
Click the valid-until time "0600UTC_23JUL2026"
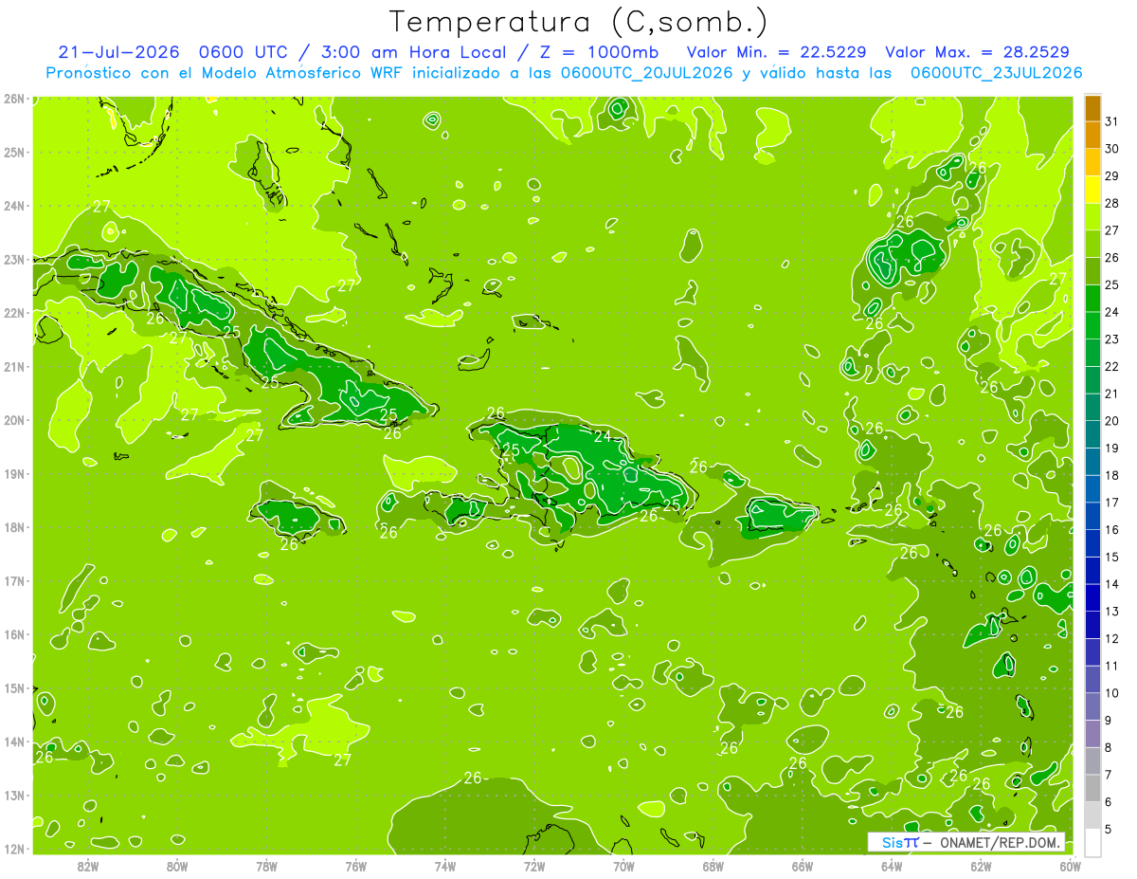pyautogui.click(x=996, y=72)
